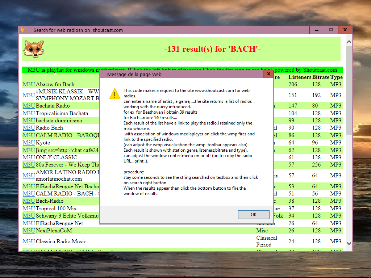371x278 pixels.
Task: Click the 'Listeners' column header
Action: 300,77
